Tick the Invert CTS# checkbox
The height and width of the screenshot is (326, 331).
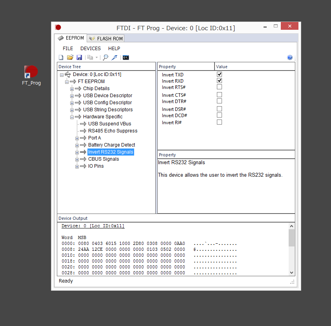point(219,95)
